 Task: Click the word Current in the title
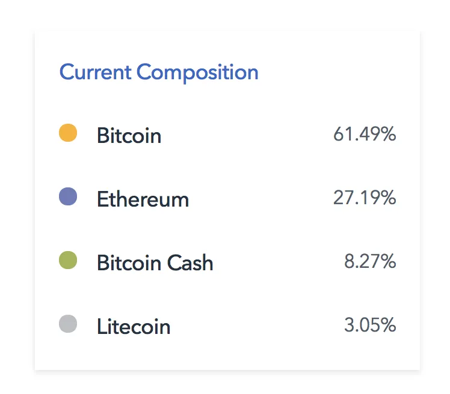(95, 71)
